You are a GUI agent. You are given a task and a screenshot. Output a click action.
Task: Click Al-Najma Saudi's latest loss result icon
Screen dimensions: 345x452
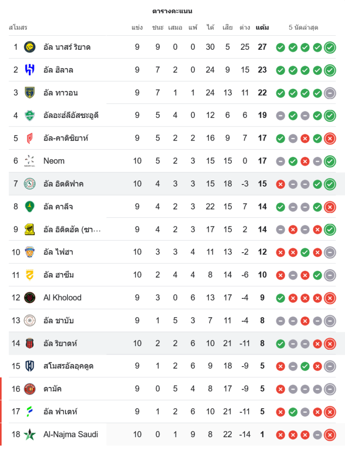pos(330,435)
